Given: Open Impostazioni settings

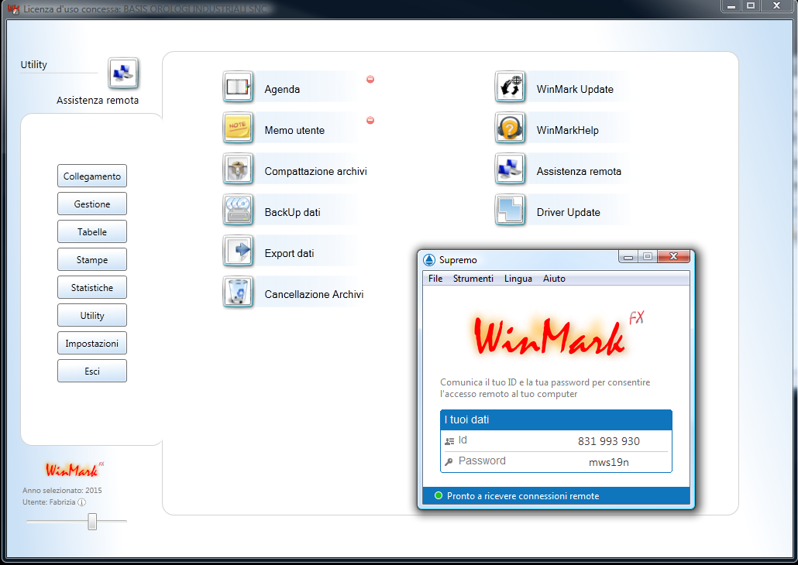Looking at the screenshot, I should point(92,344).
